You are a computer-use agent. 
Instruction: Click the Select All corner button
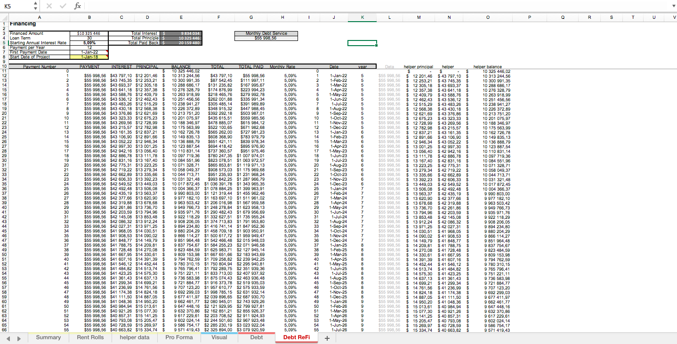[4, 17]
